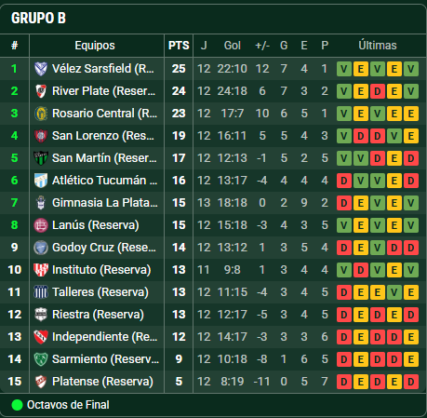This screenshot has width=427, height=418.
Task: Click green Octavos de Final legend dot
Action: (17, 405)
